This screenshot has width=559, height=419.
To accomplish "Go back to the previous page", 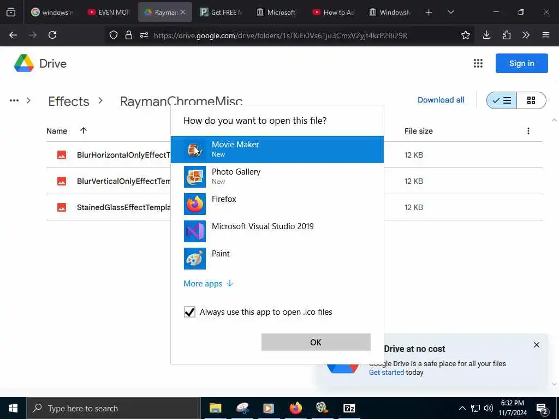I will pyautogui.click(x=13, y=35).
